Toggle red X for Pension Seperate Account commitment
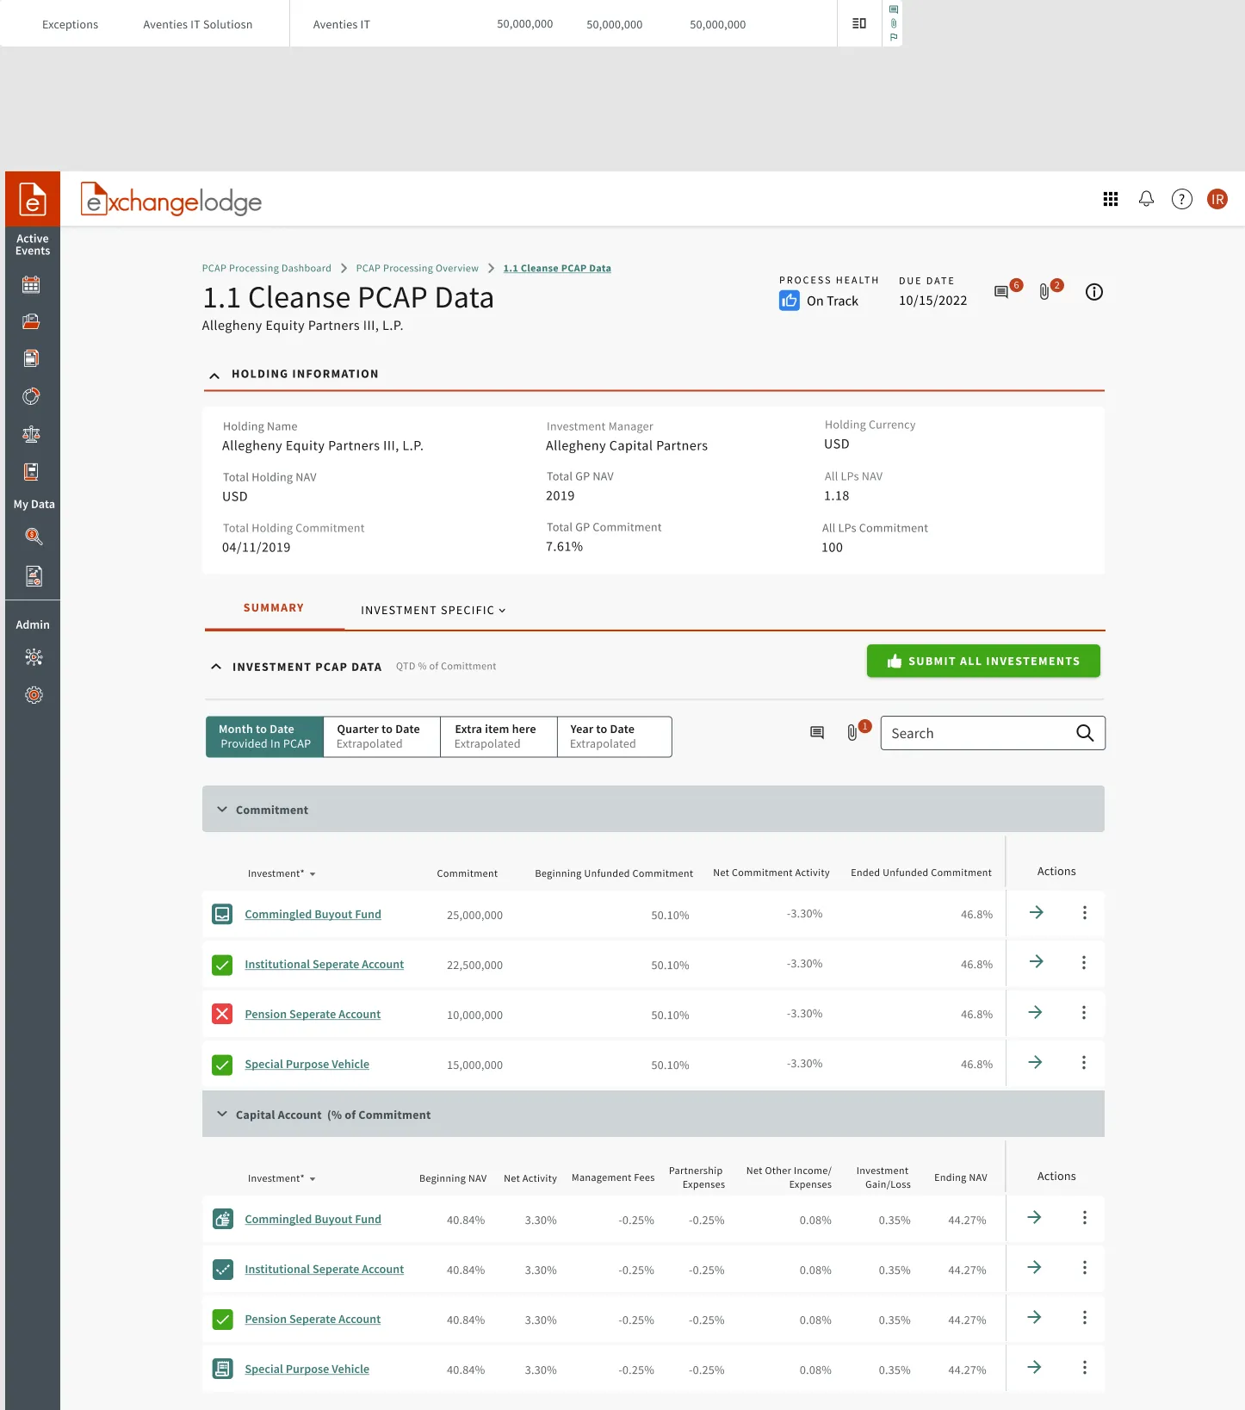This screenshot has height=1410, width=1245. coord(222,1014)
